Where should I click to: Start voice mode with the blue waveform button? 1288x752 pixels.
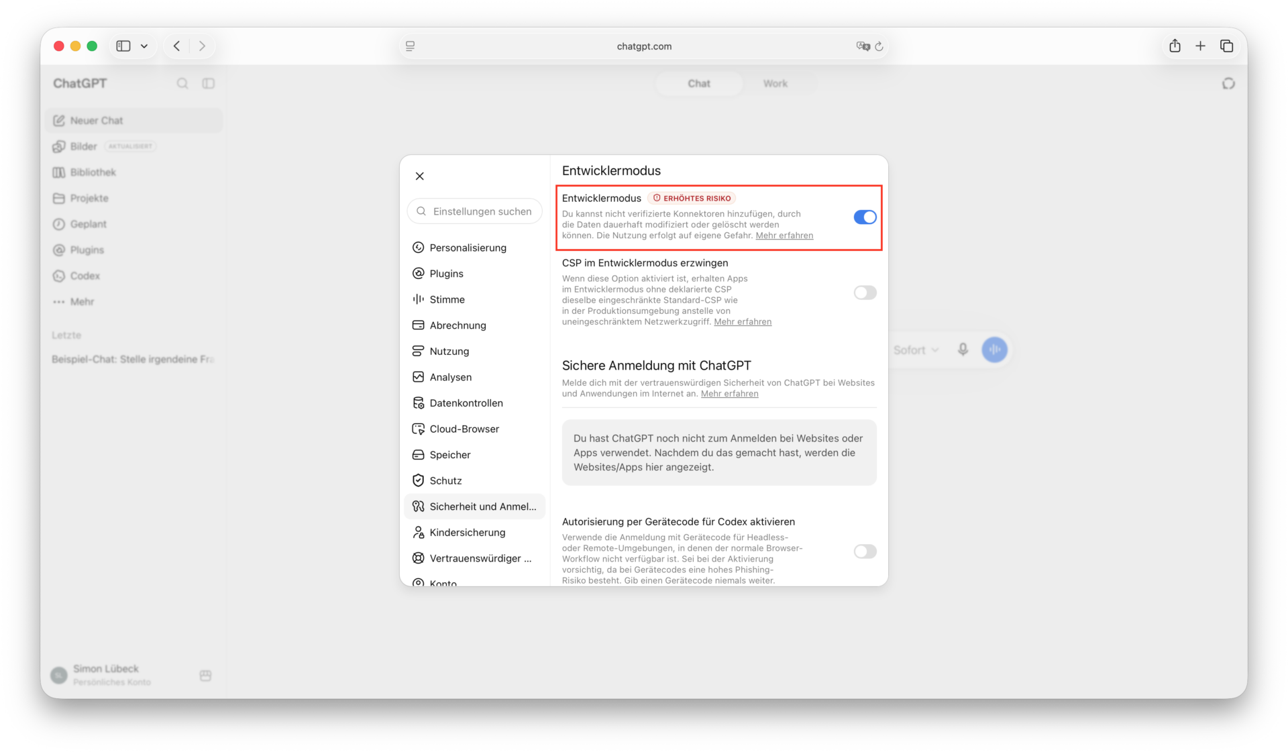click(x=995, y=350)
